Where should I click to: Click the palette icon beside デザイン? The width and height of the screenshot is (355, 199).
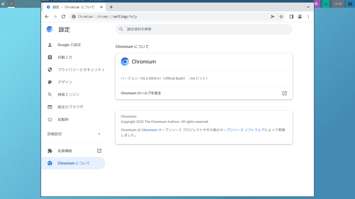click(x=50, y=82)
